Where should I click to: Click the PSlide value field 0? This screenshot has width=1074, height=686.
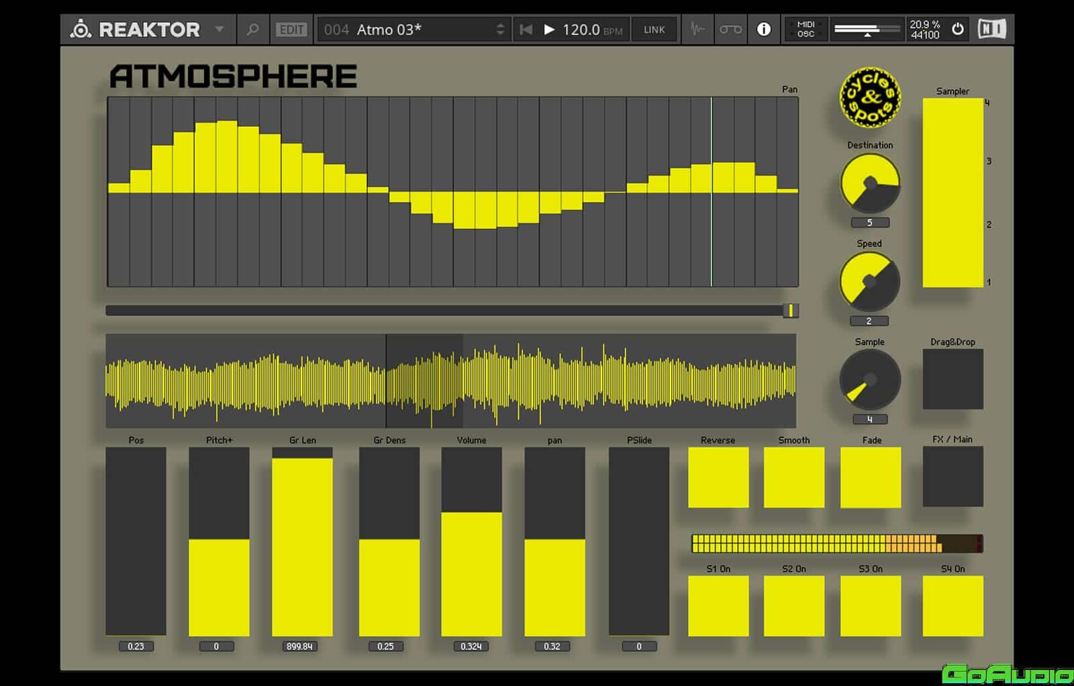pos(639,646)
